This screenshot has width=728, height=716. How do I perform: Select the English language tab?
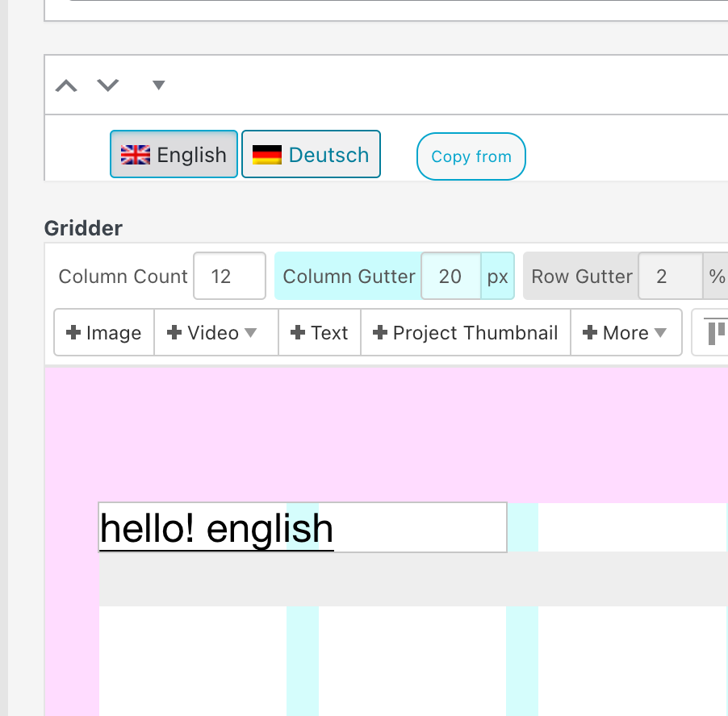pos(174,154)
